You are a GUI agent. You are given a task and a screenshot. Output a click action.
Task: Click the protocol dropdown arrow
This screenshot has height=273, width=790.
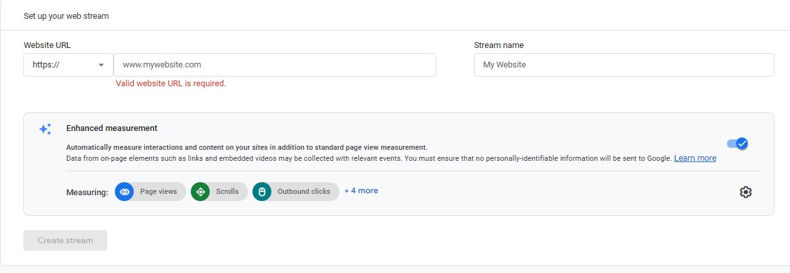tap(101, 65)
